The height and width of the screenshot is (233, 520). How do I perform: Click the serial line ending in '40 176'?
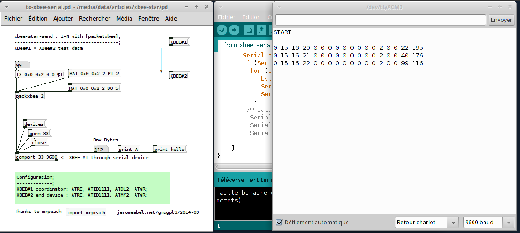(x=348, y=55)
